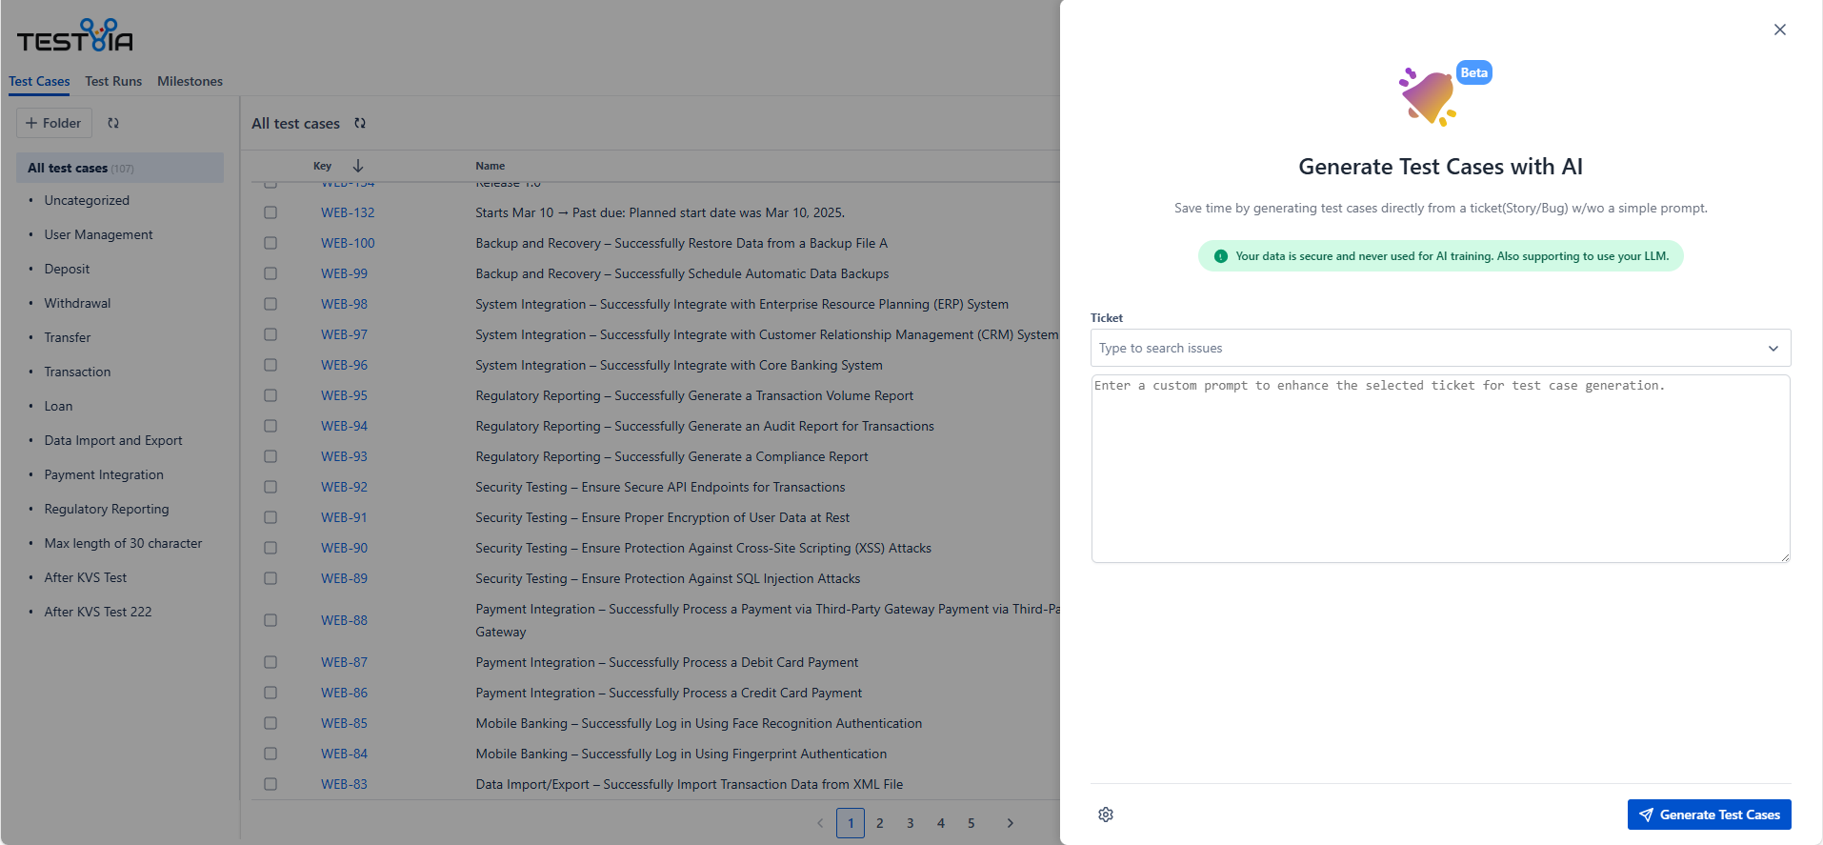Click the TESTRIA logo

(74, 36)
